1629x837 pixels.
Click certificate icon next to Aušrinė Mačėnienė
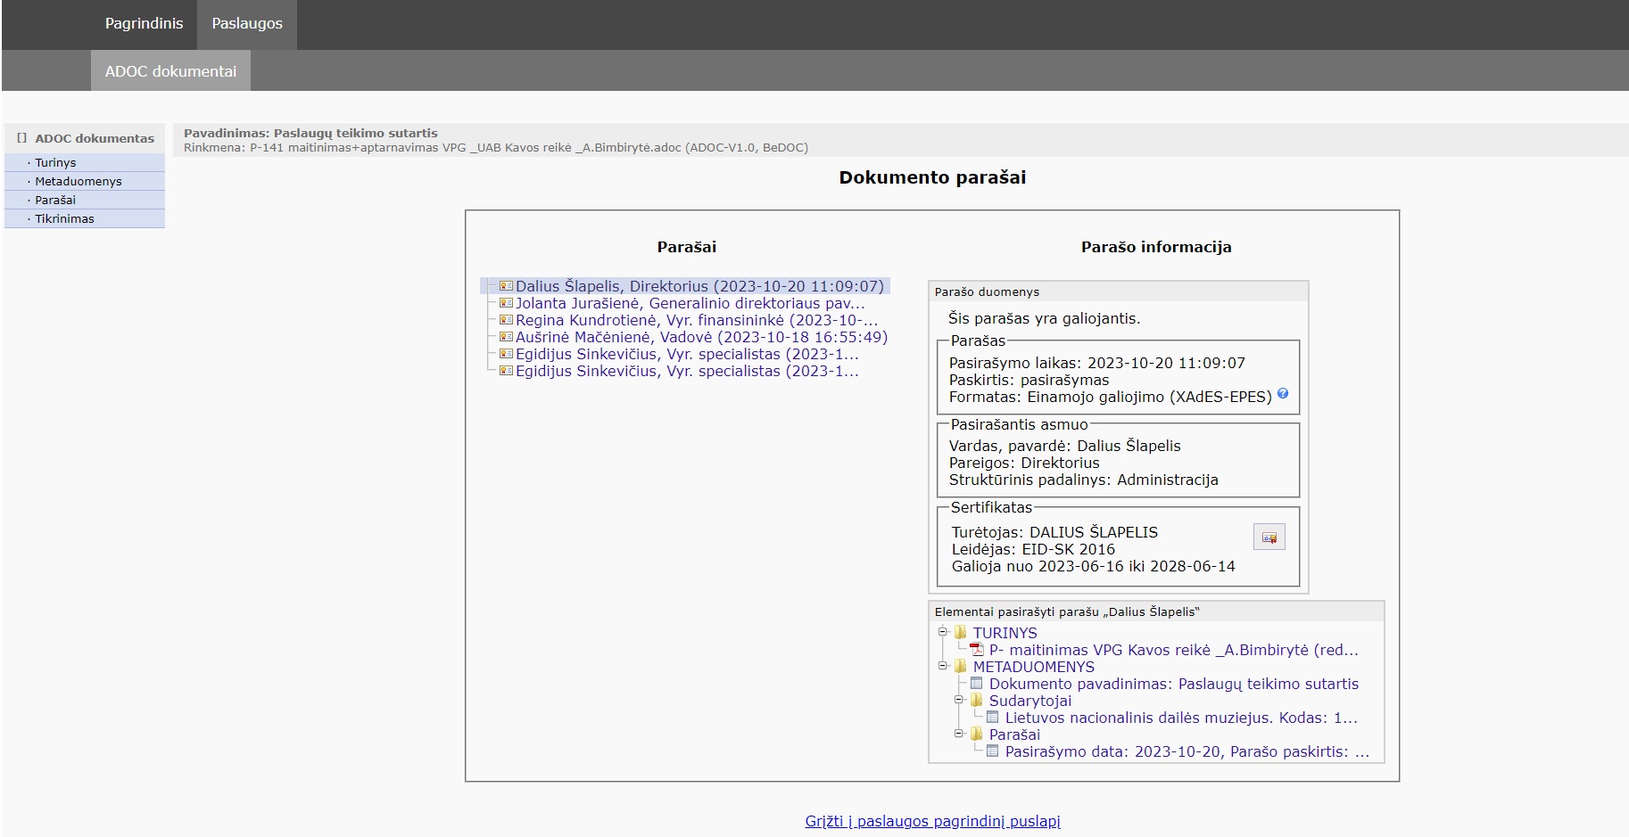pyautogui.click(x=506, y=337)
